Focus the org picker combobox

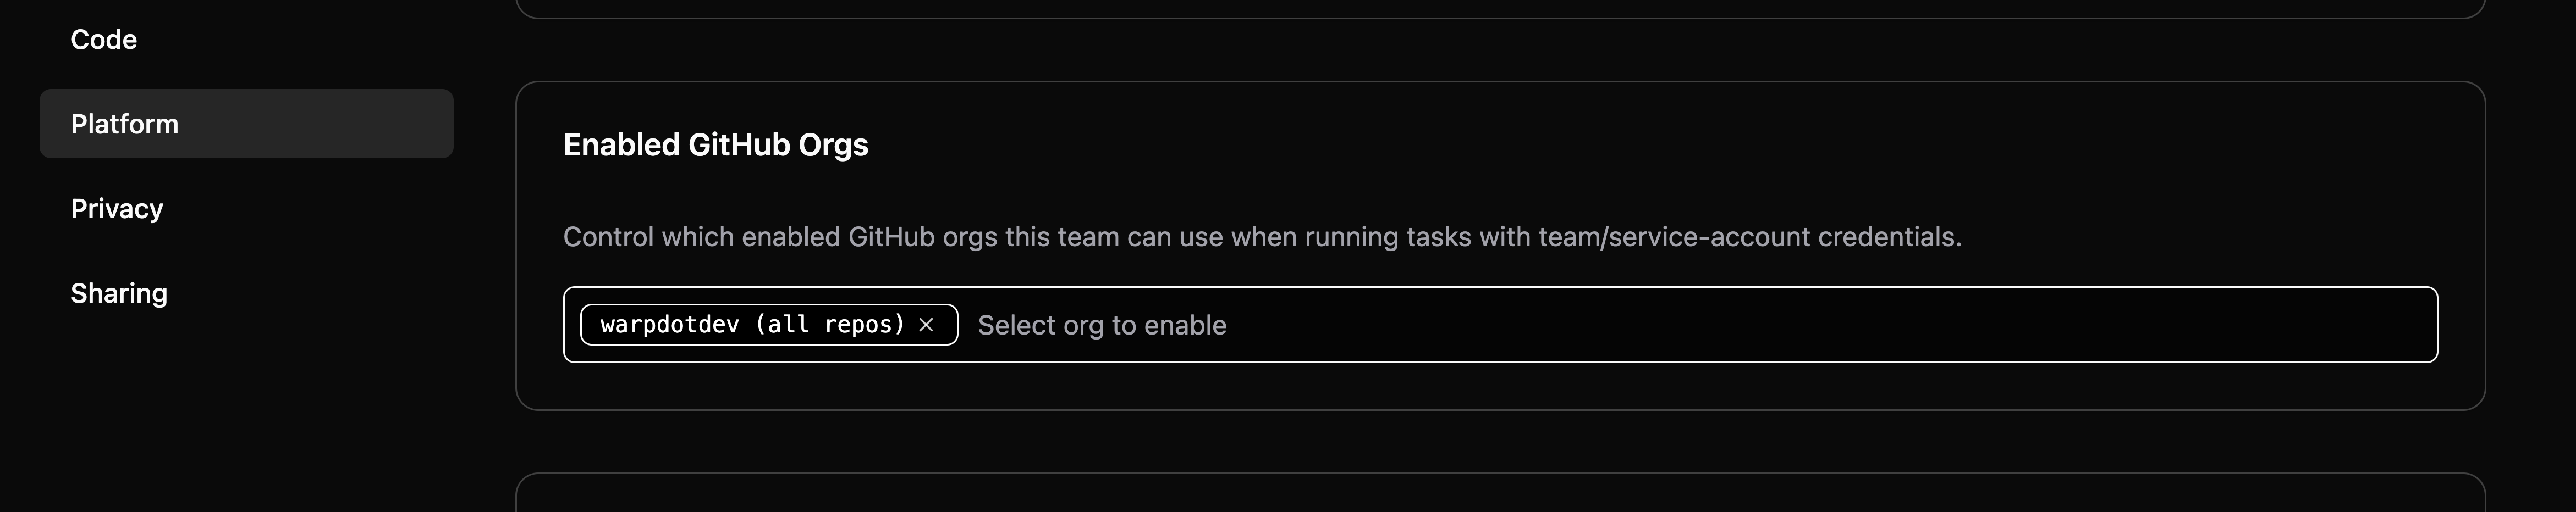point(1400,324)
